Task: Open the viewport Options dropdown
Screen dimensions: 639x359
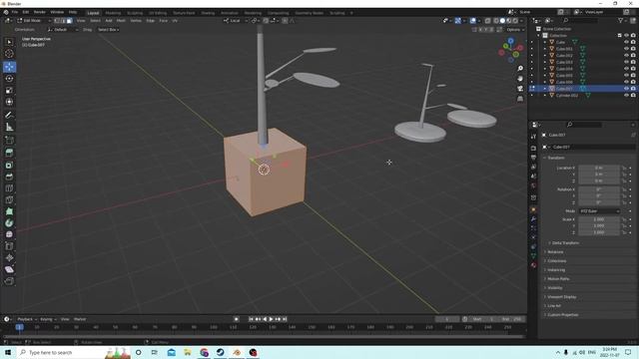Action: point(515,30)
